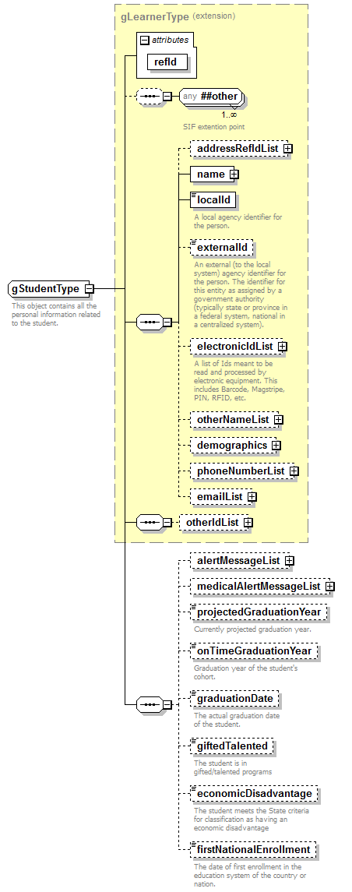352x892 pixels.
Task: Expand the alertMessageList element
Action: pyautogui.click(x=289, y=561)
